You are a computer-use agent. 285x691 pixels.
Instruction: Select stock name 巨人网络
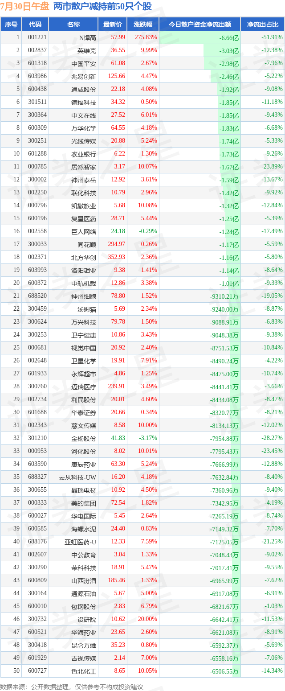(84, 231)
